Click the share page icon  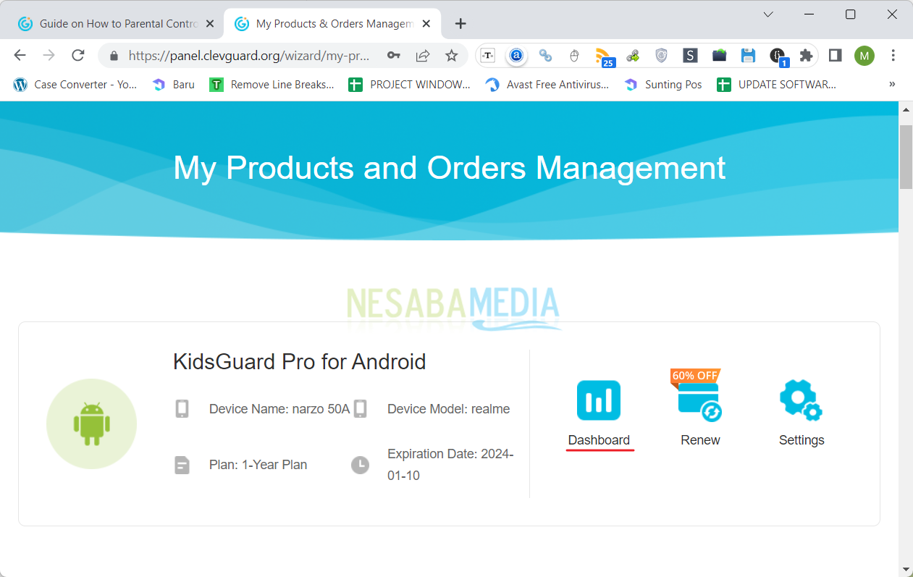point(423,56)
